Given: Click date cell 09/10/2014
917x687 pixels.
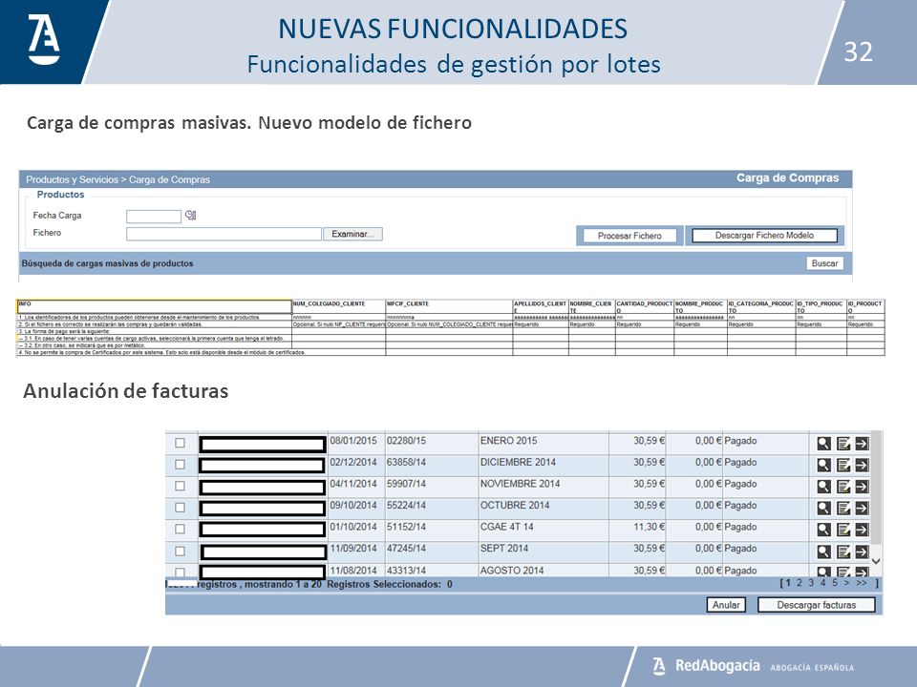Looking at the screenshot, I should pos(353,506).
